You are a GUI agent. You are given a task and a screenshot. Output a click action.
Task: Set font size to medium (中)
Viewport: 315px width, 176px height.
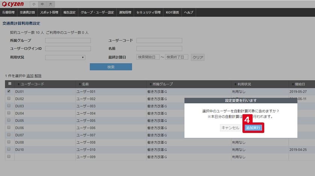[42, 4]
